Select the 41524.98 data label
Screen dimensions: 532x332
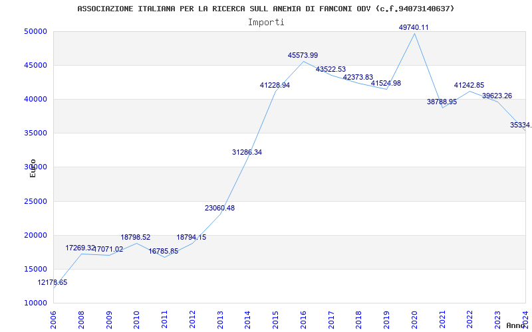(386, 83)
